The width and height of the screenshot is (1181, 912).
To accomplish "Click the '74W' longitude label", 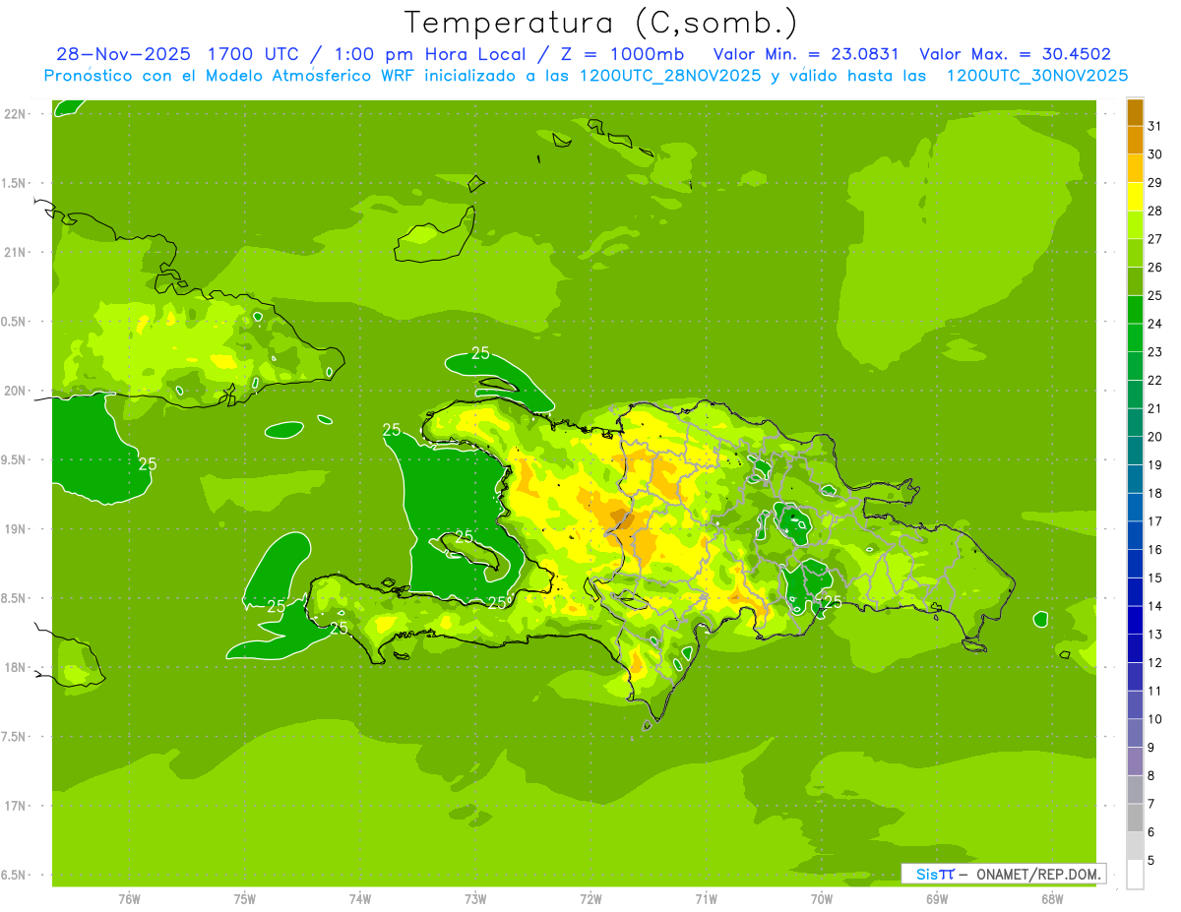I will pyautogui.click(x=360, y=899).
